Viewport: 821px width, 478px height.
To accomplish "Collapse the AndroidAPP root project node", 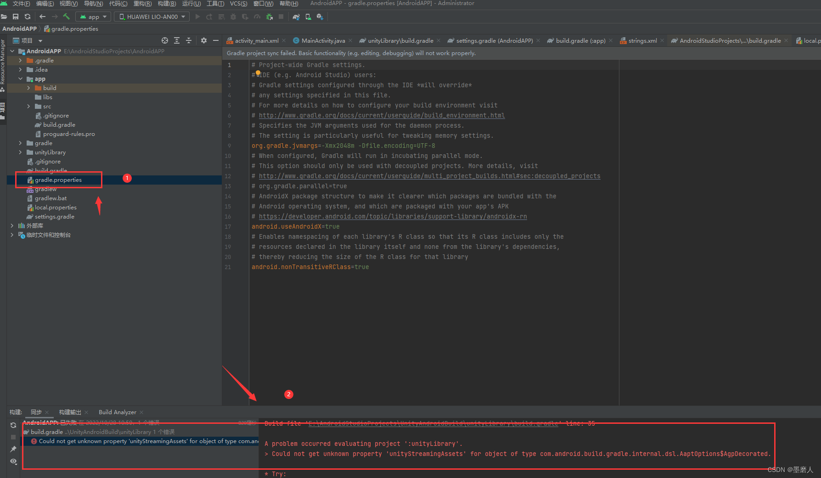I will coord(12,51).
